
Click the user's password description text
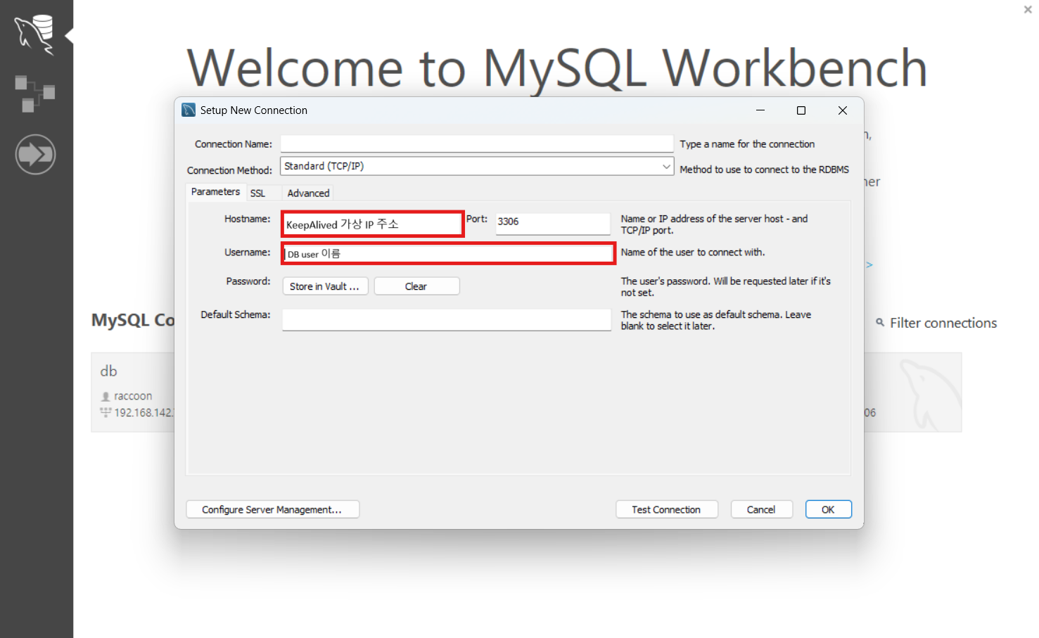point(725,286)
